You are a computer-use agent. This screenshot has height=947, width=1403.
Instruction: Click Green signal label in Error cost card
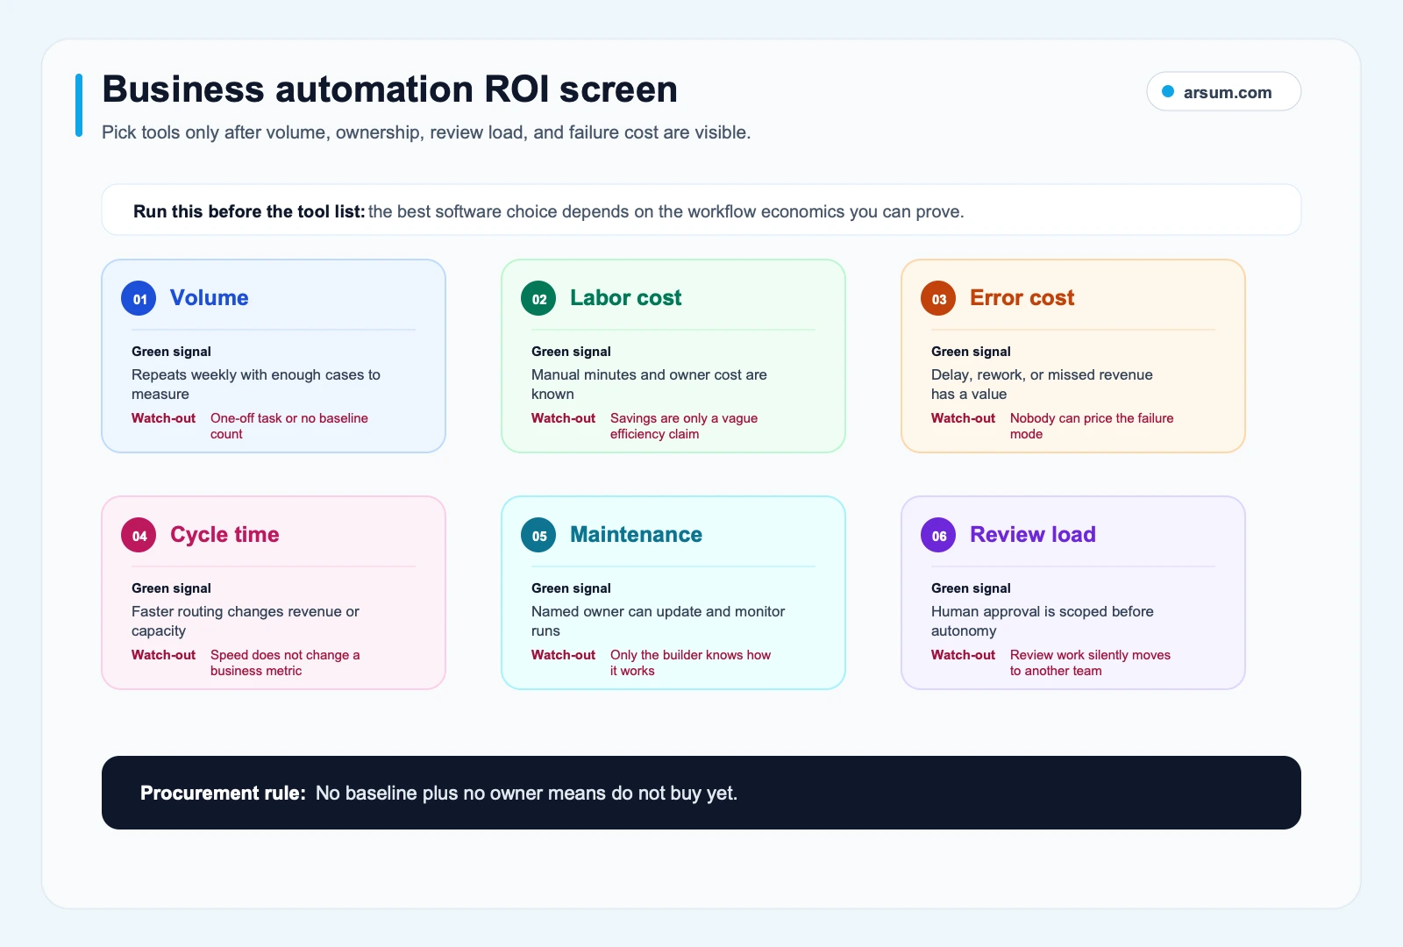[x=971, y=352]
